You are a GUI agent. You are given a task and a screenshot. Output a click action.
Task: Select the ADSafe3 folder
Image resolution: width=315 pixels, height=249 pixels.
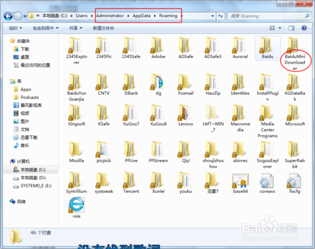click(213, 48)
